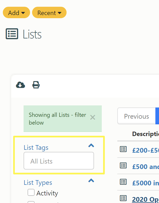Click list icon beside £200-£50 row

(123, 149)
